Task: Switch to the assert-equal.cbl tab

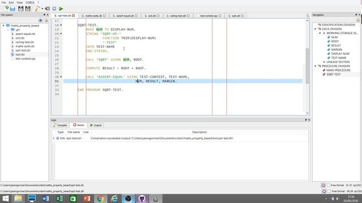Action: (x=125, y=16)
